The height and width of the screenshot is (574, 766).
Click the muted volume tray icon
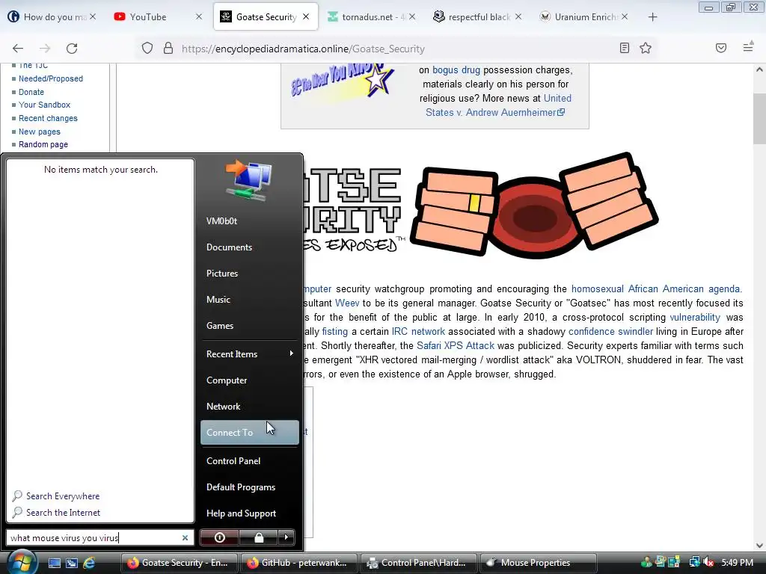(708, 563)
